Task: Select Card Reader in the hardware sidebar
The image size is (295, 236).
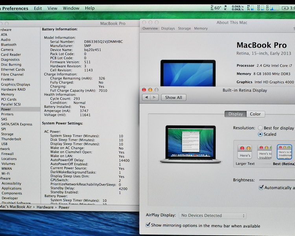Action: (x=11, y=55)
